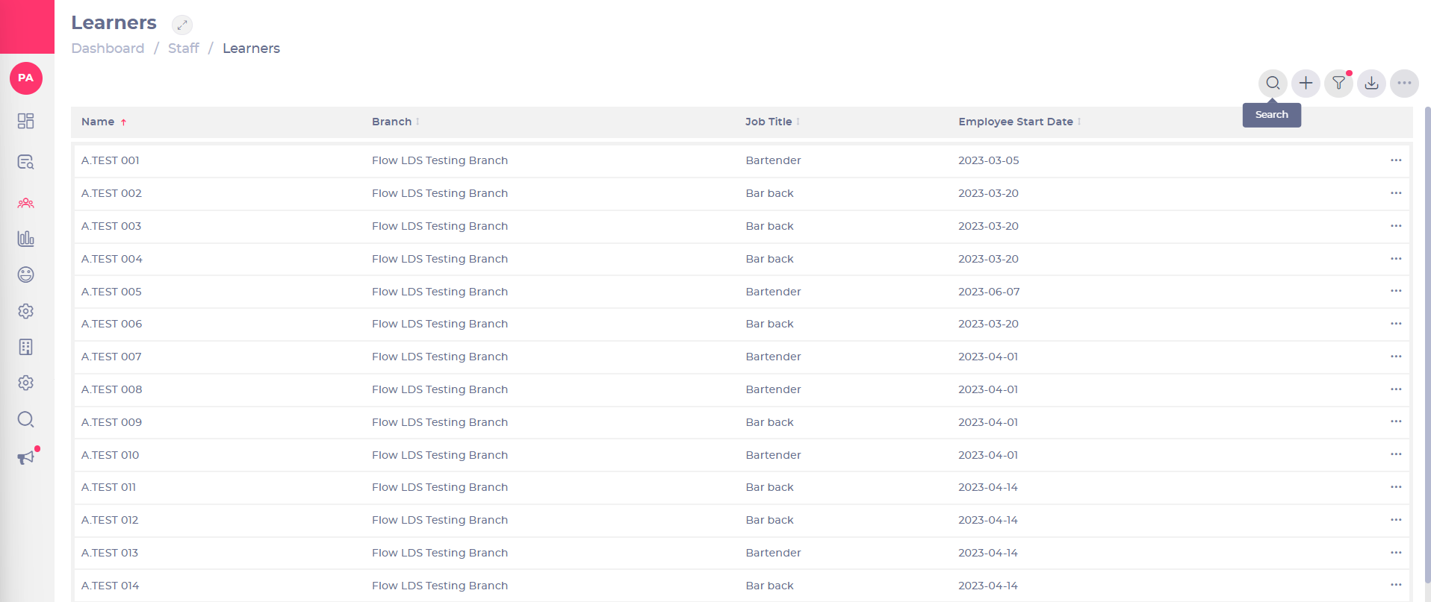
Task: Click branch cell of A.TEST 003
Action: tap(440, 226)
